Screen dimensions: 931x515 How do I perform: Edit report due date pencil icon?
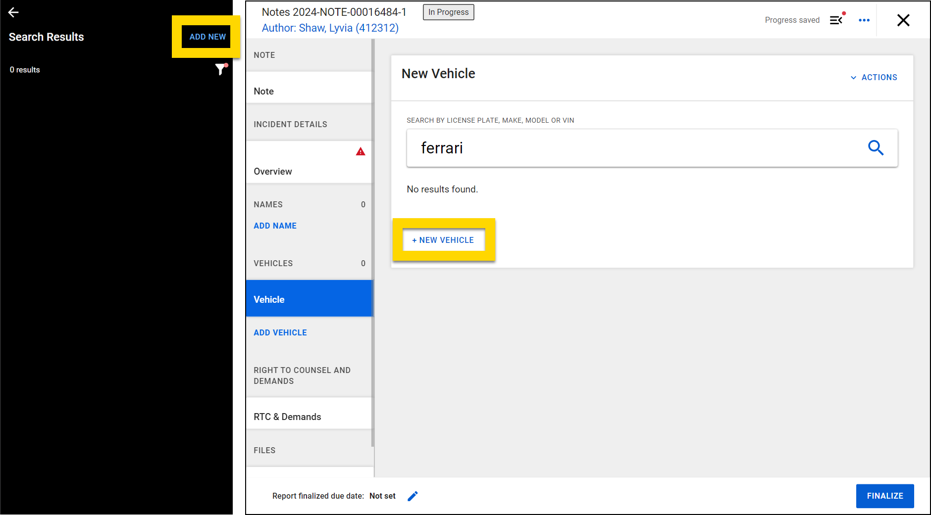(x=413, y=496)
